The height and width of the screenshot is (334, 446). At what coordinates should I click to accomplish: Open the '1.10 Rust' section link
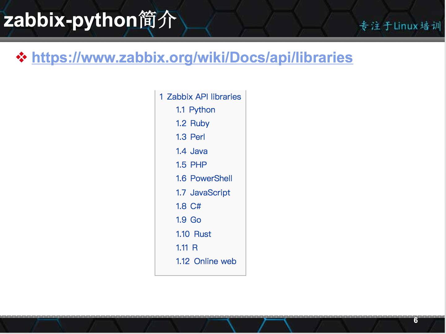(x=194, y=234)
